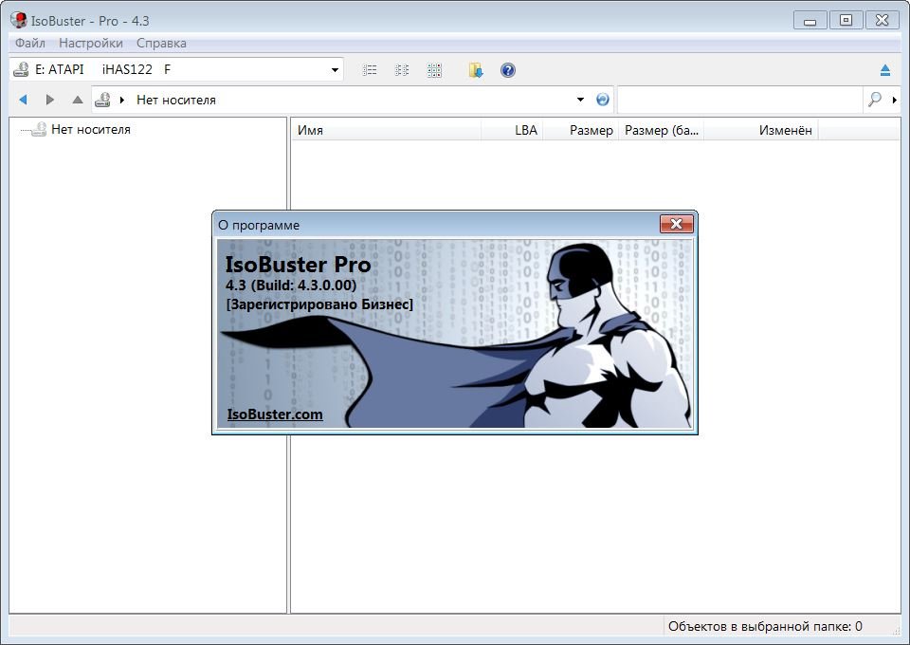Switch to list view icon
The image size is (910, 645).
coord(370,70)
